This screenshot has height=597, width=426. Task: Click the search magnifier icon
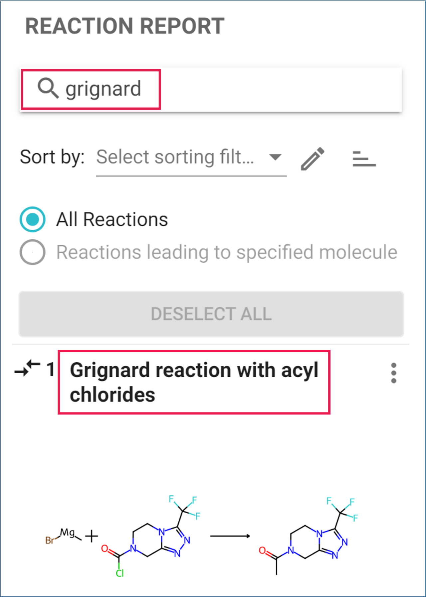click(48, 89)
